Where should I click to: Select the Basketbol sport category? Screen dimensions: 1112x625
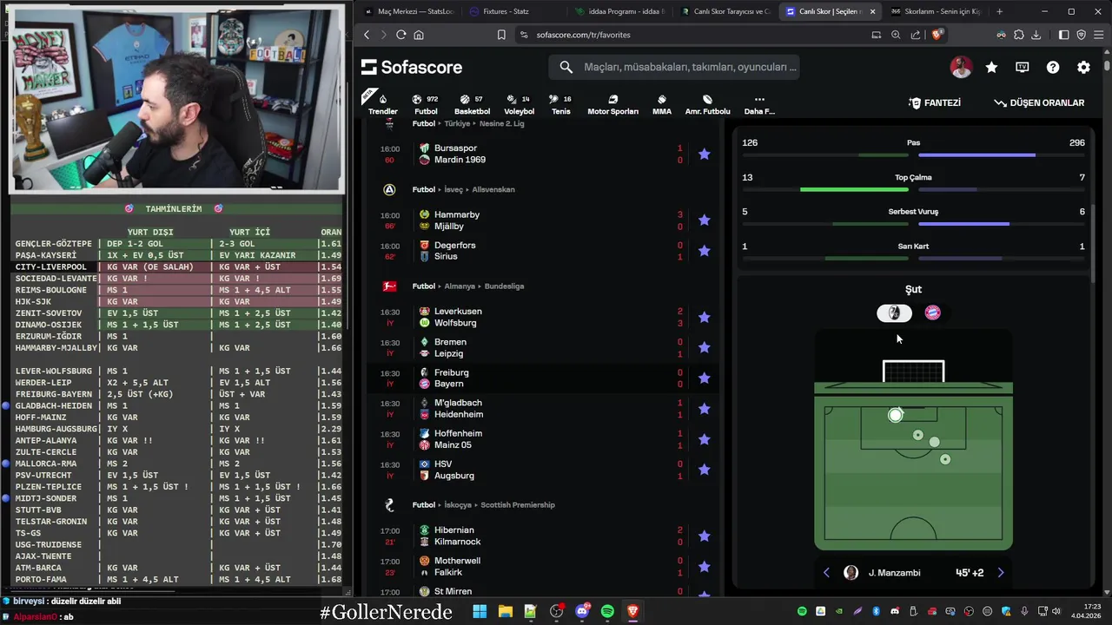[472, 104]
